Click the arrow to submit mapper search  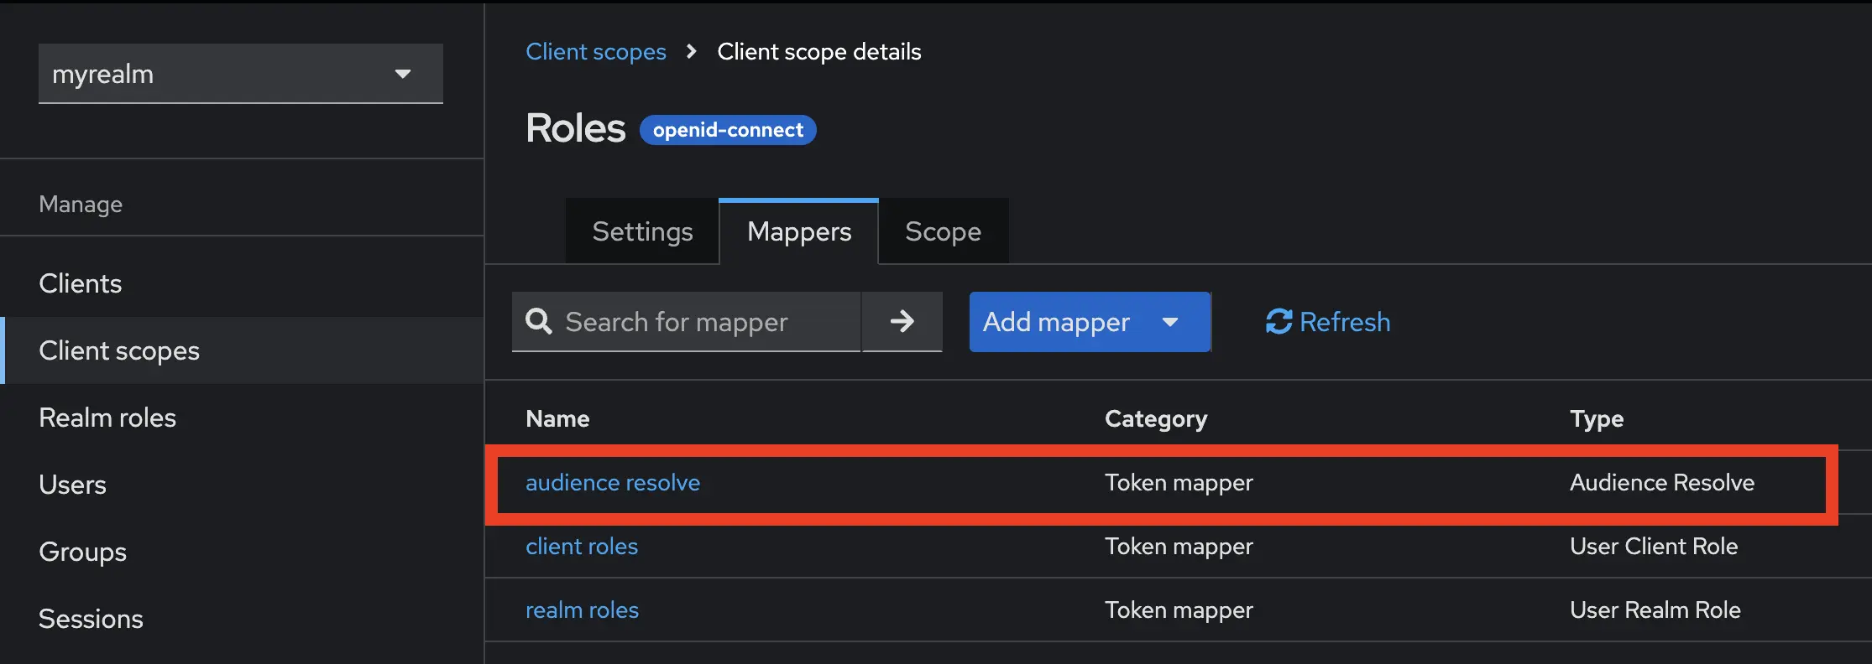coord(902,322)
